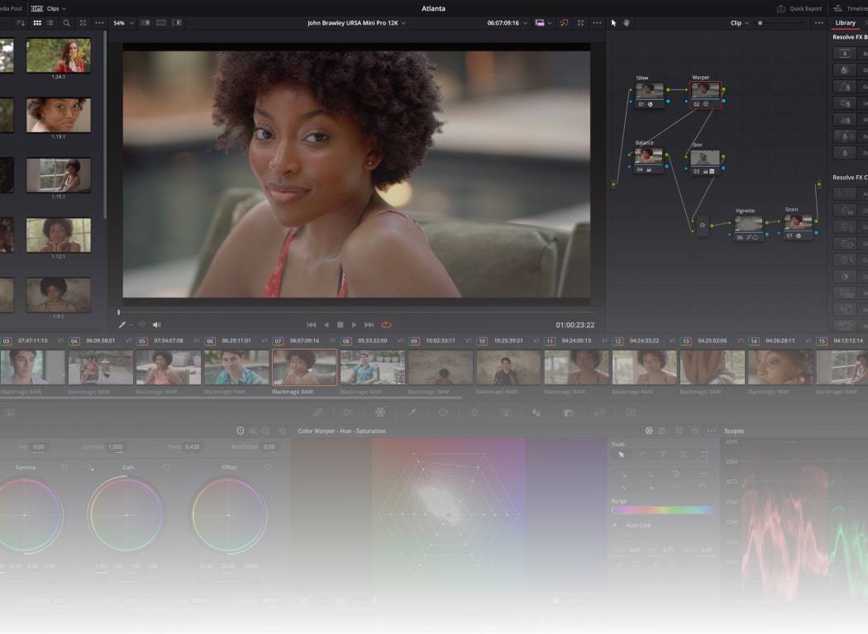Click the search icon in clips toolbar
This screenshot has width=868, height=634.
[x=66, y=23]
